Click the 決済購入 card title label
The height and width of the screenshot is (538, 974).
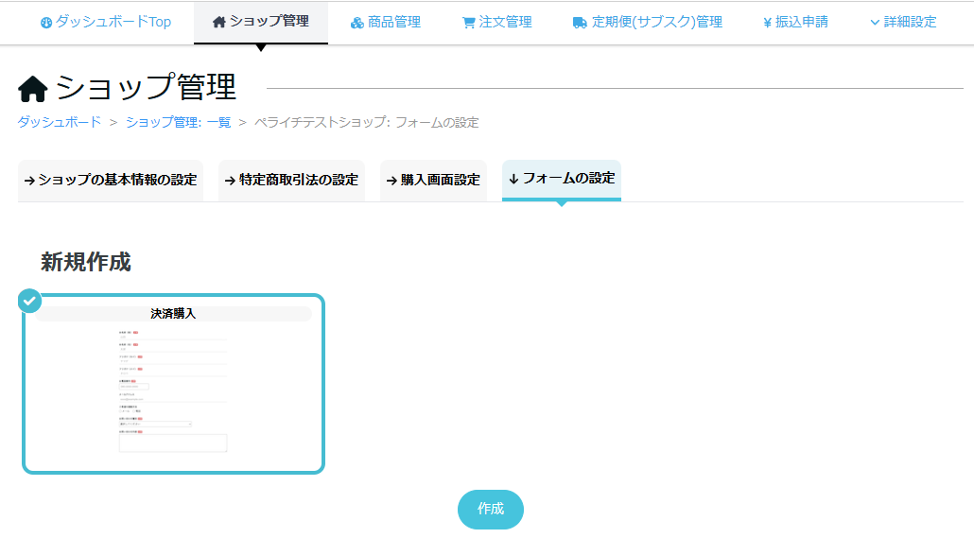[x=173, y=314]
